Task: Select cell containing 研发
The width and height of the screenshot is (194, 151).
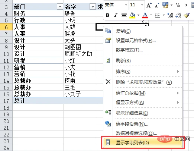Action: [x=38, y=60]
